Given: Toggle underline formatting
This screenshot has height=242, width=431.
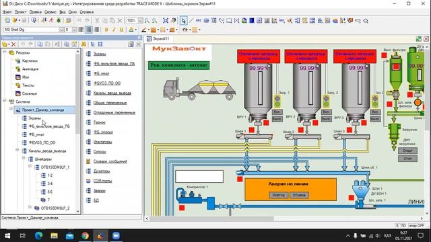Looking at the screenshot, I should [121, 30].
